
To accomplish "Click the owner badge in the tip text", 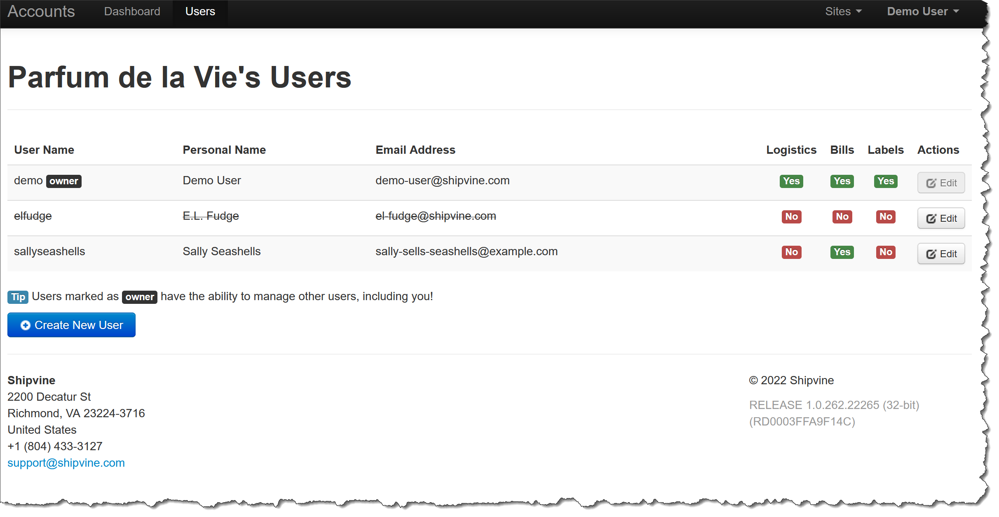I will (x=139, y=297).
